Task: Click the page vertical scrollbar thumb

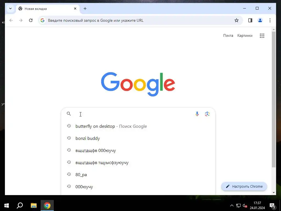Action: click(274, 99)
